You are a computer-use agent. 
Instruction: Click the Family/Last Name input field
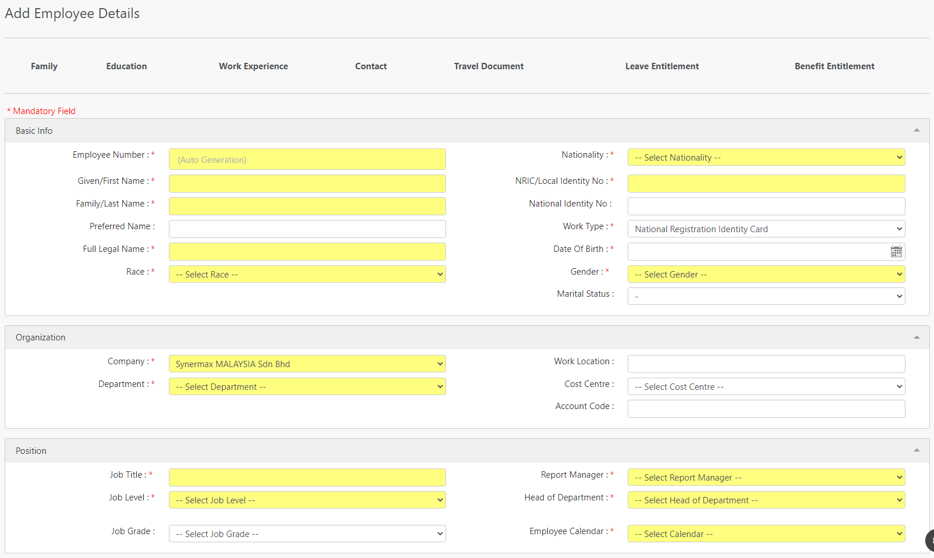tap(307, 206)
